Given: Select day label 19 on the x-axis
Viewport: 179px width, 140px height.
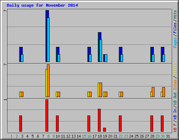Looking at the screenshot, I should point(105,136).
